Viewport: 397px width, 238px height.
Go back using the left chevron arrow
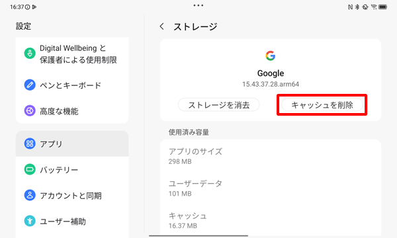click(162, 26)
